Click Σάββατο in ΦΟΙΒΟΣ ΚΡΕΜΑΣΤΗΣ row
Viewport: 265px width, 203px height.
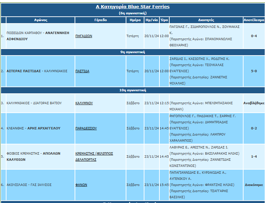[135, 157]
